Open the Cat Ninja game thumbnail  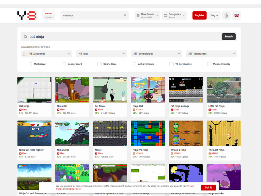(x=35, y=90)
